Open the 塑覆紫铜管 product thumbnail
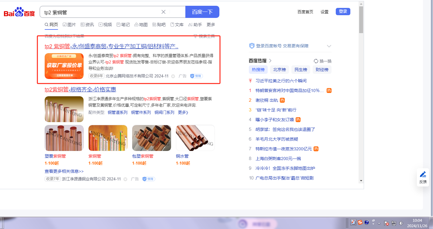 [x=64, y=138]
